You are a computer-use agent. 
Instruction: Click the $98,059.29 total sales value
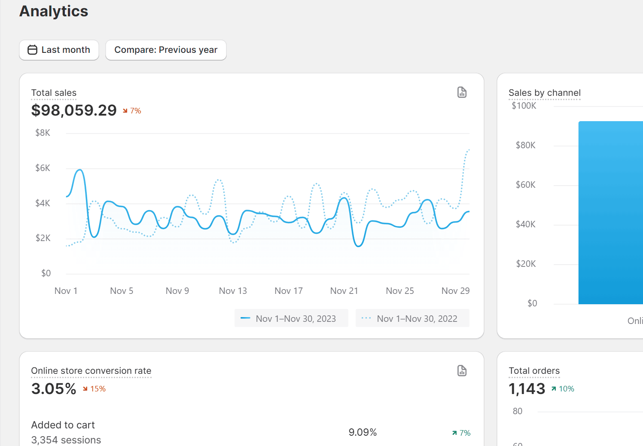coord(74,110)
